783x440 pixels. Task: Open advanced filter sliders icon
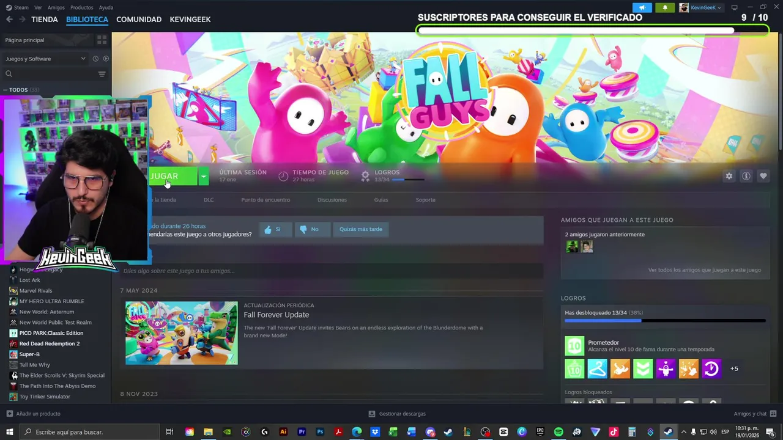click(102, 74)
